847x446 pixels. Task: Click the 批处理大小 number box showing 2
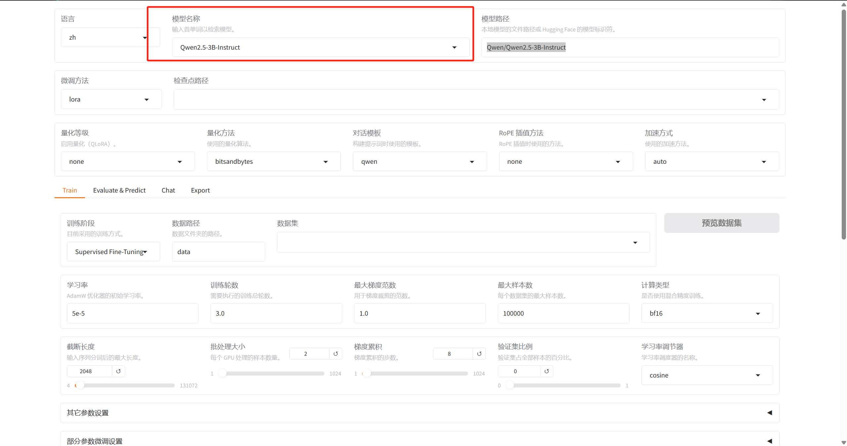(x=309, y=354)
